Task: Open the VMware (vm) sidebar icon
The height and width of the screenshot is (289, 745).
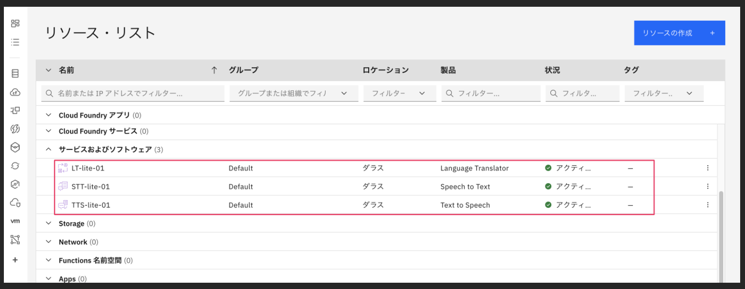Action: [15, 221]
